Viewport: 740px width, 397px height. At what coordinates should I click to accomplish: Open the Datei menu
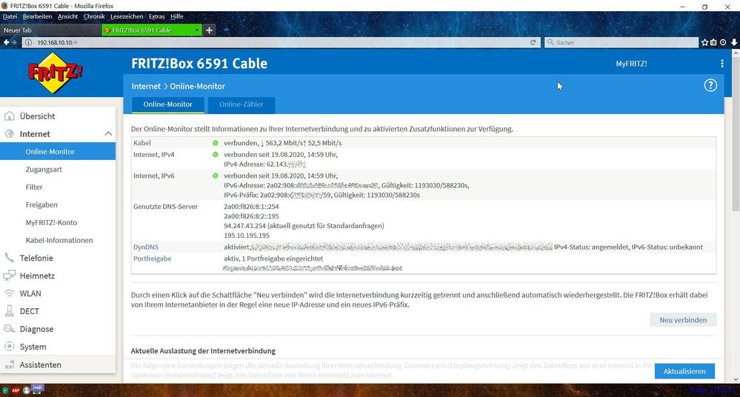coord(10,16)
